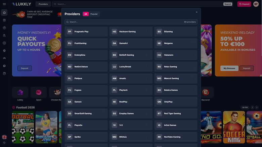Select Relax Gaming provider
Screen dimensions: 262x147
[176, 67]
